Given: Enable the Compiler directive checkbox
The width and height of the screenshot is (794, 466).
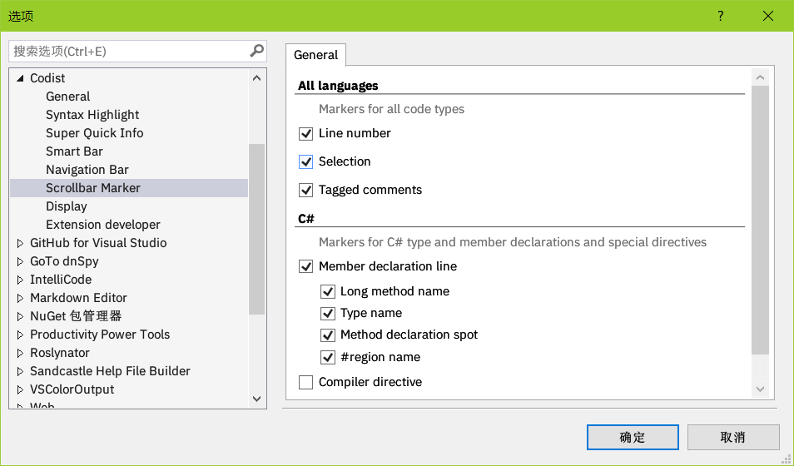Looking at the screenshot, I should pyautogui.click(x=305, y=383).
